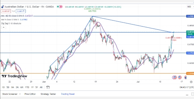Click the green dot market status indicator
This screenshot has height=99, width=194.
(58, 7)
